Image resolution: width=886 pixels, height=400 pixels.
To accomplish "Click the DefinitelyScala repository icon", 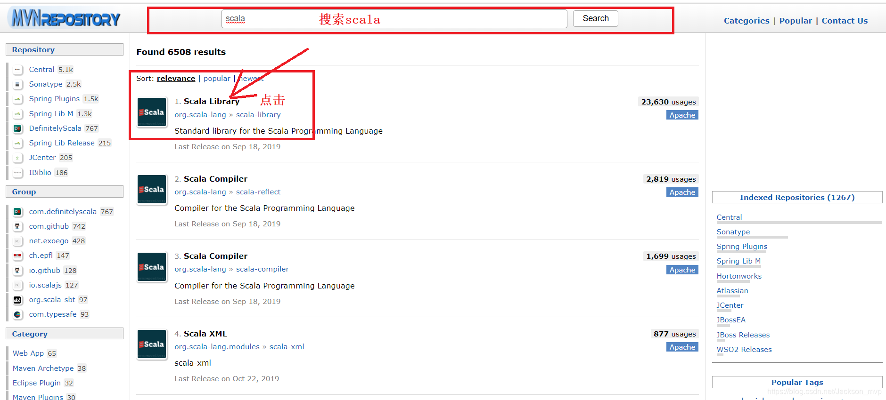I will click(17, 128).
